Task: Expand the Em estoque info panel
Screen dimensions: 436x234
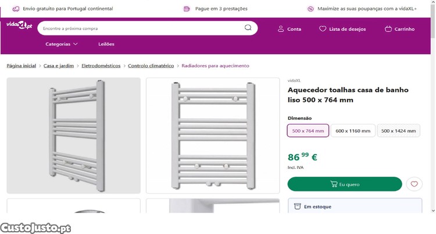Action: tap(355, 206)
